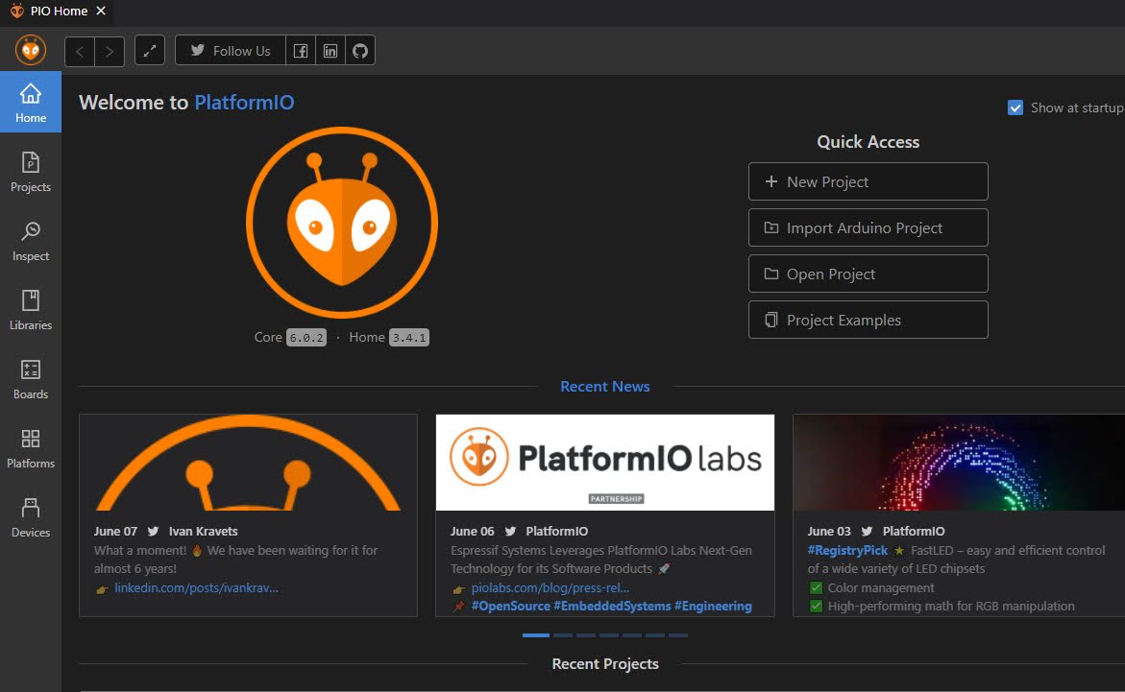Open piolabs.com/blog/press-rel... link
1125x692 pixels.
[x=550, y=587]
